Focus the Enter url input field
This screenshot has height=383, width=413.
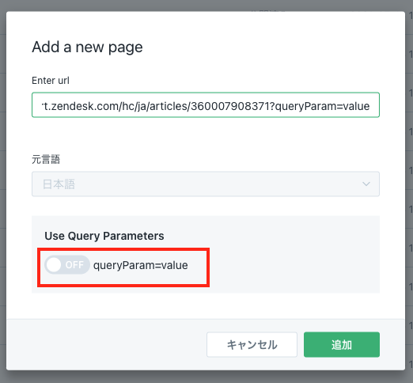pos(206,104)
